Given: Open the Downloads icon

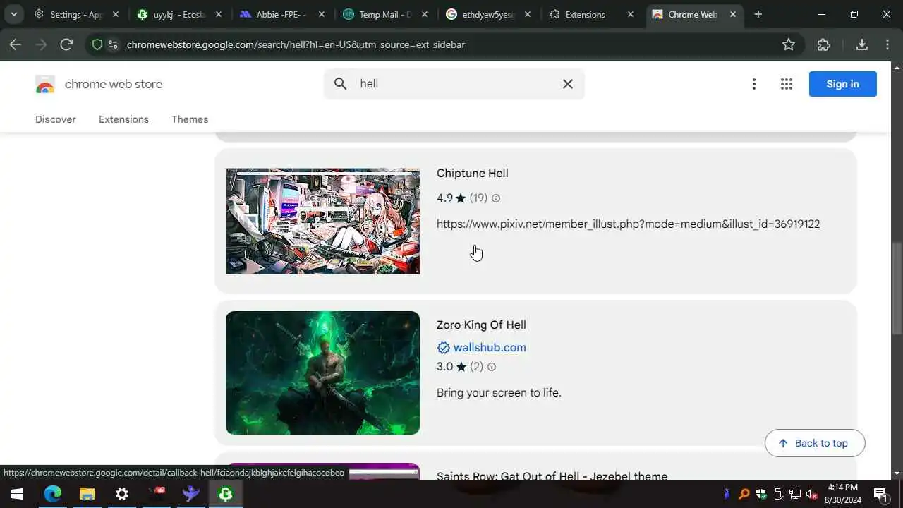Looking at the screenshot, I should (x=861, y=44).
